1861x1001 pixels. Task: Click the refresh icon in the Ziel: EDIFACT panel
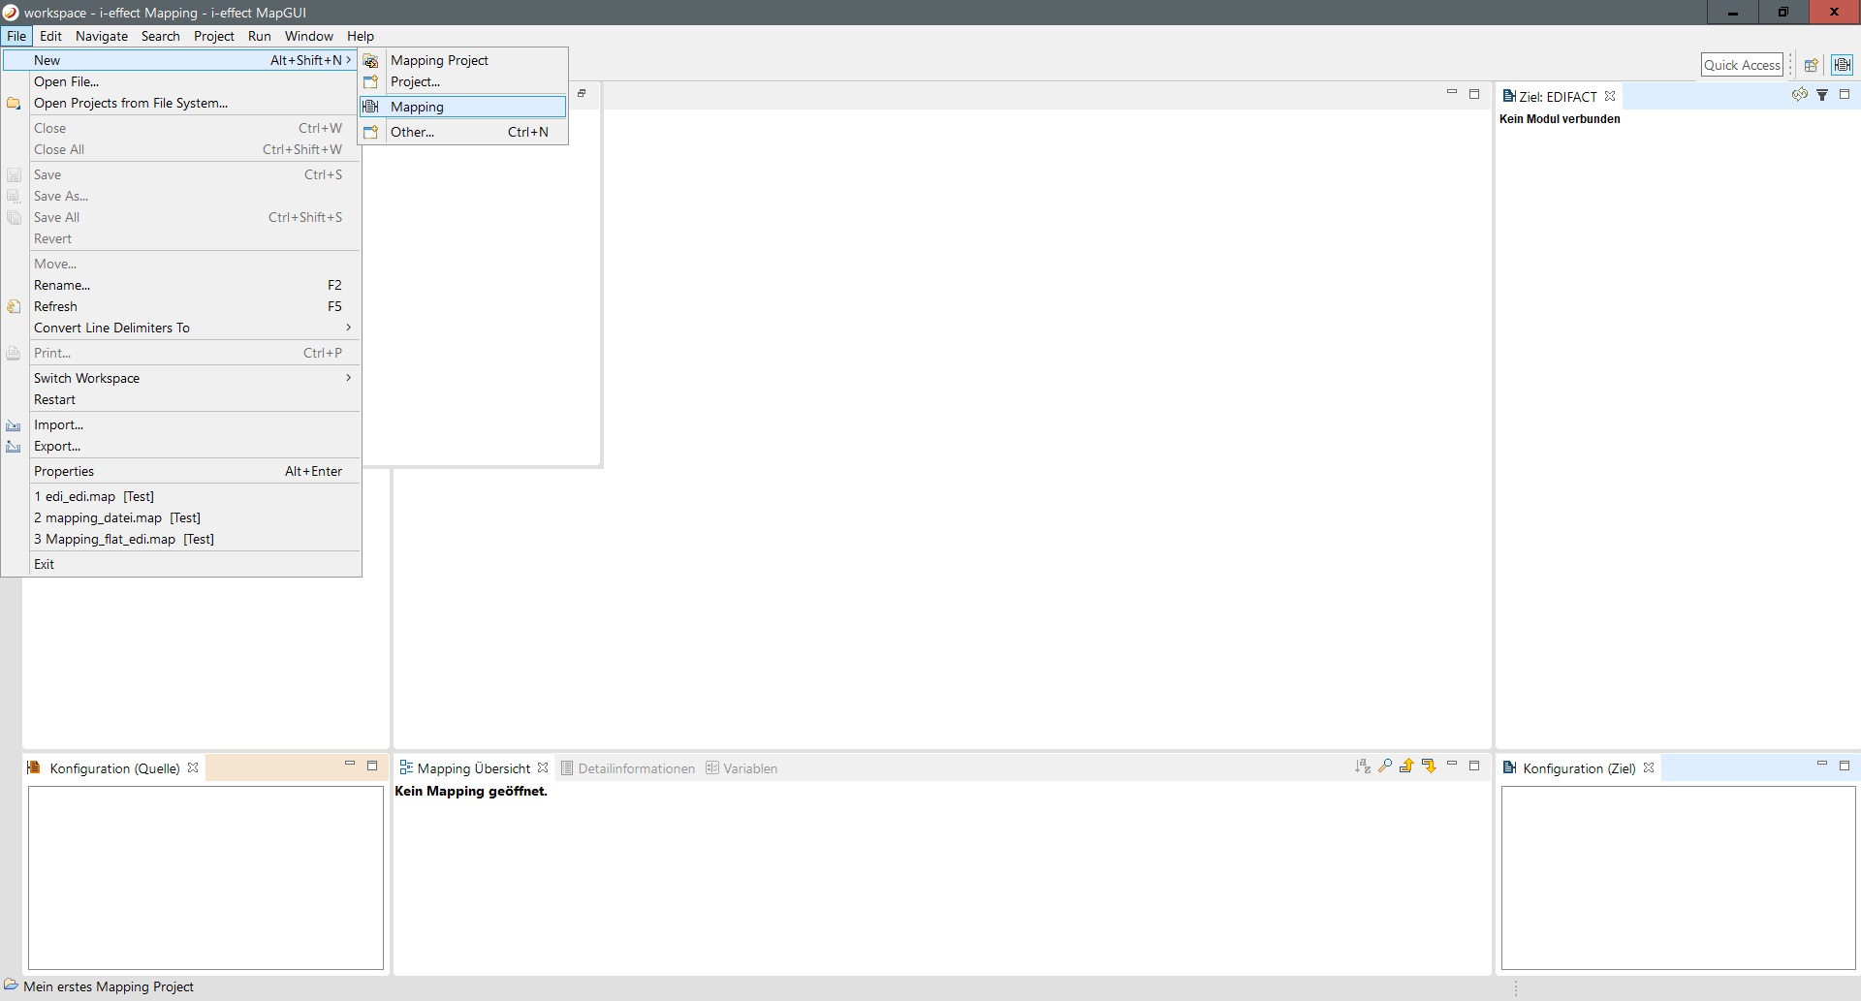pyautogui.click(x=1799, y=95)
